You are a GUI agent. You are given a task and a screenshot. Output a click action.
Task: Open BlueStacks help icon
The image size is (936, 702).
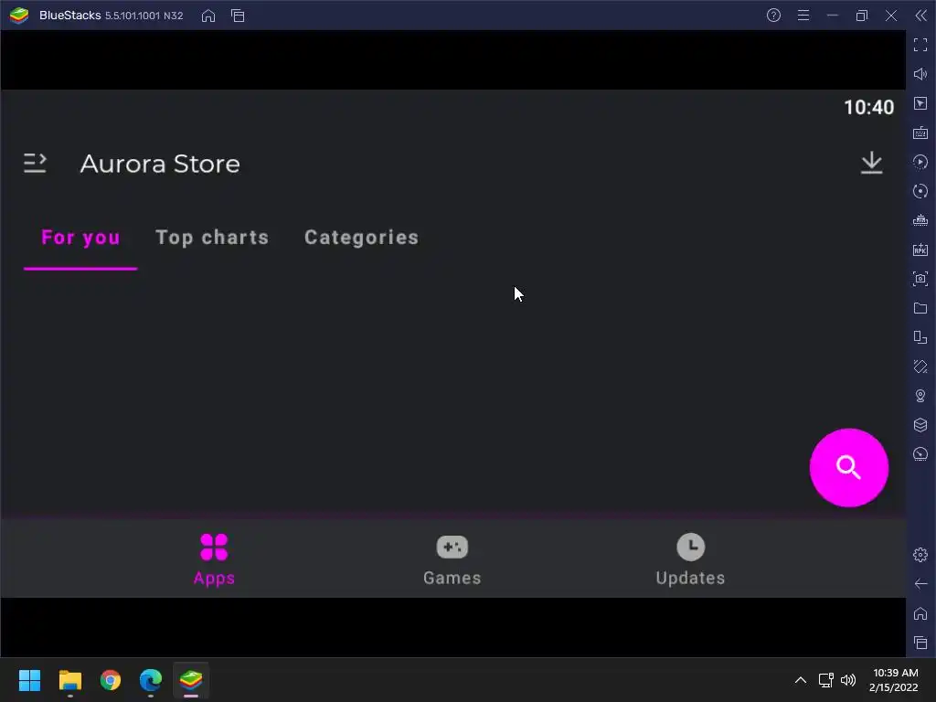773,16
